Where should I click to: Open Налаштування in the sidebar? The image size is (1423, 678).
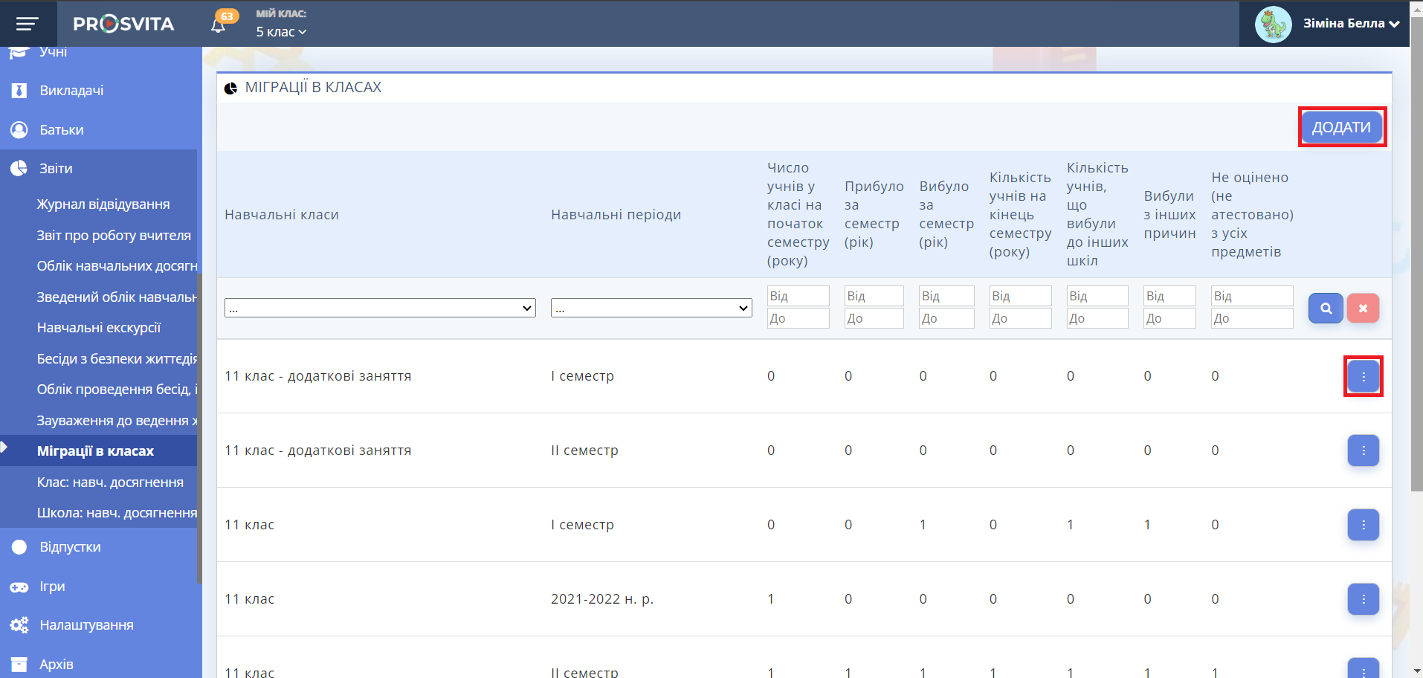click(86, 625)
